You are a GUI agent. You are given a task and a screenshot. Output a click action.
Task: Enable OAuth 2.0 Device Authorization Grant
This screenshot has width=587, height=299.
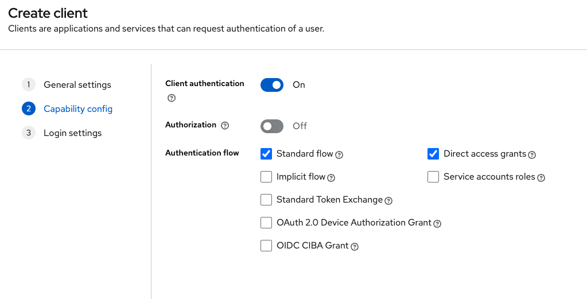click(266, 223)
